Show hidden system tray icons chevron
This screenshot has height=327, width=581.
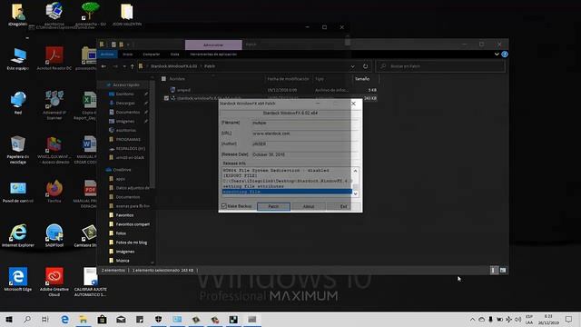[x=472, y=319]
